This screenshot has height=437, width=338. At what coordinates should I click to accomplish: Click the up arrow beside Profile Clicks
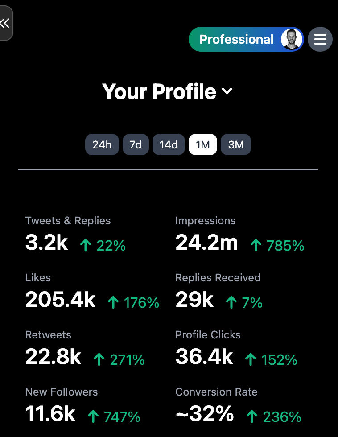251,359
